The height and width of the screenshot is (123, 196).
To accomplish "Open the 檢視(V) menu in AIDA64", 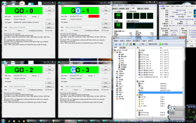I will [123, 41].
